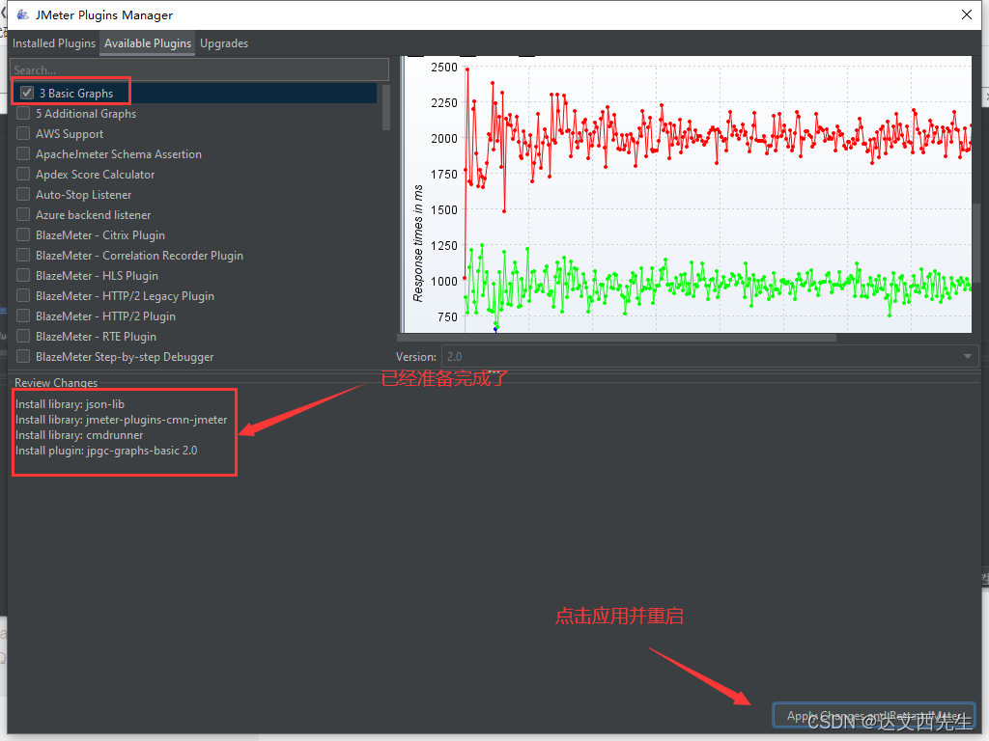Tick BlazeMeter - HTTP/2 Legacy Plugin checkbox
Image resolution: width=989 pixels, height=741 pixels.
click(x=23, y=295)
